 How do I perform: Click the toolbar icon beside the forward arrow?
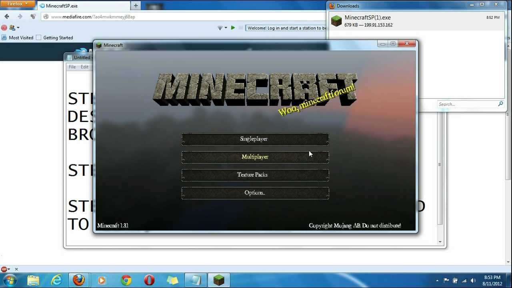pos(33,16)
